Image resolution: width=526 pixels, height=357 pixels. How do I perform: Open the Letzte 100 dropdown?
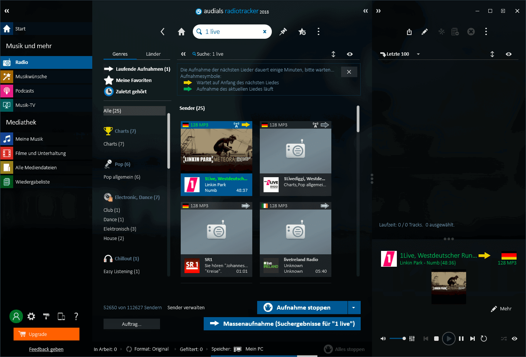click(x=418, y=54)
